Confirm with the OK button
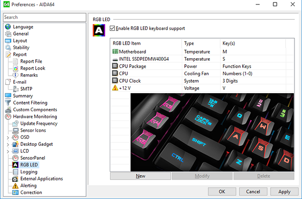 222,191
